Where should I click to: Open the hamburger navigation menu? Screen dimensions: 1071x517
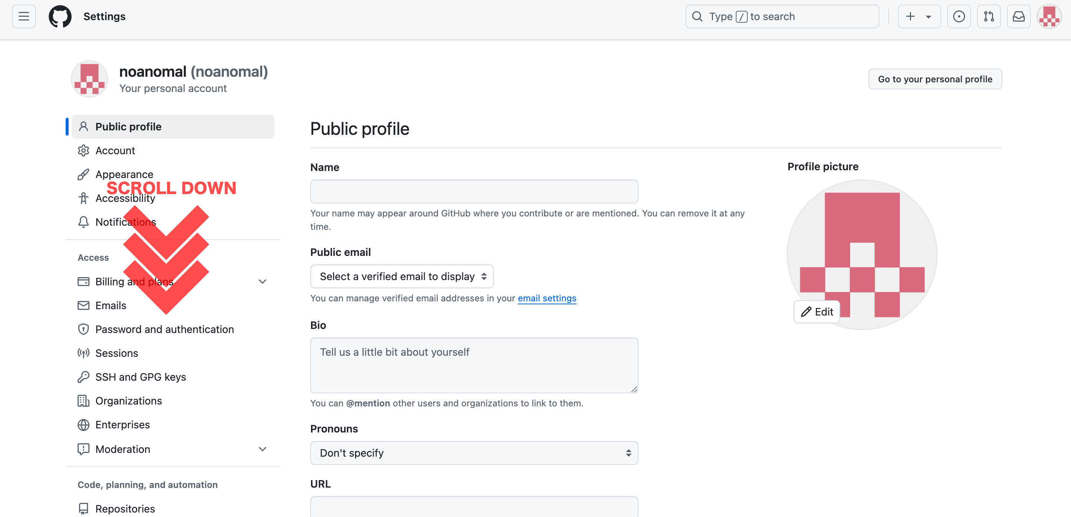coord(24,17)
